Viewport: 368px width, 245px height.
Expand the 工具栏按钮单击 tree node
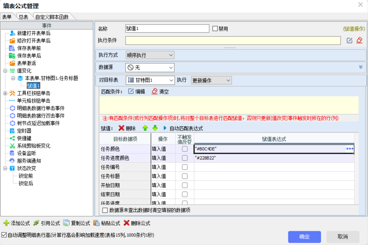click(5, 93)
